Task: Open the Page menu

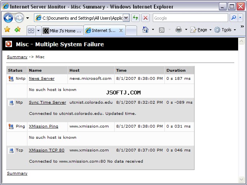Action: pyautogui.click(x=201, y=30)
